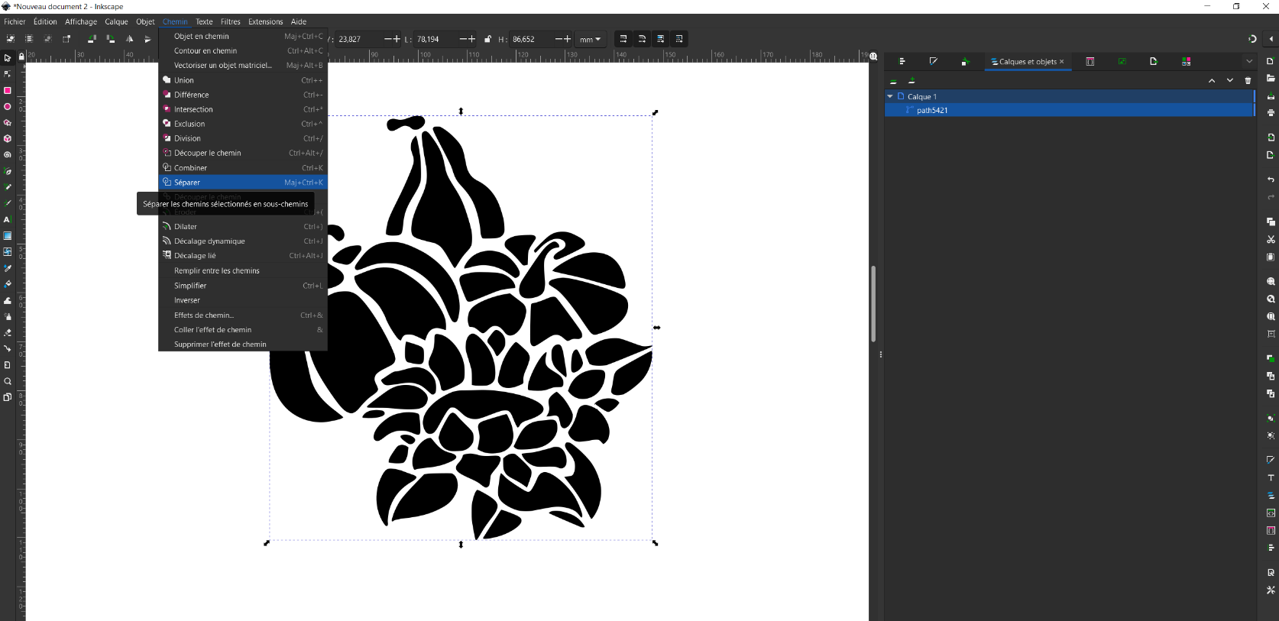Image resolution: width=1279 pixels, height=621 pixels.
Task: Increase the H height value
Action: click(x=568, y=39)
